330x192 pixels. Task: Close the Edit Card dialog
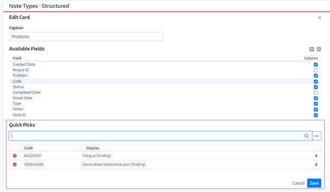319,17
